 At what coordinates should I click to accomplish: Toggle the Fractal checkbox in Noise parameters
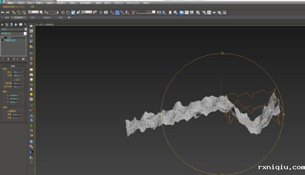[x=14, y=80]
